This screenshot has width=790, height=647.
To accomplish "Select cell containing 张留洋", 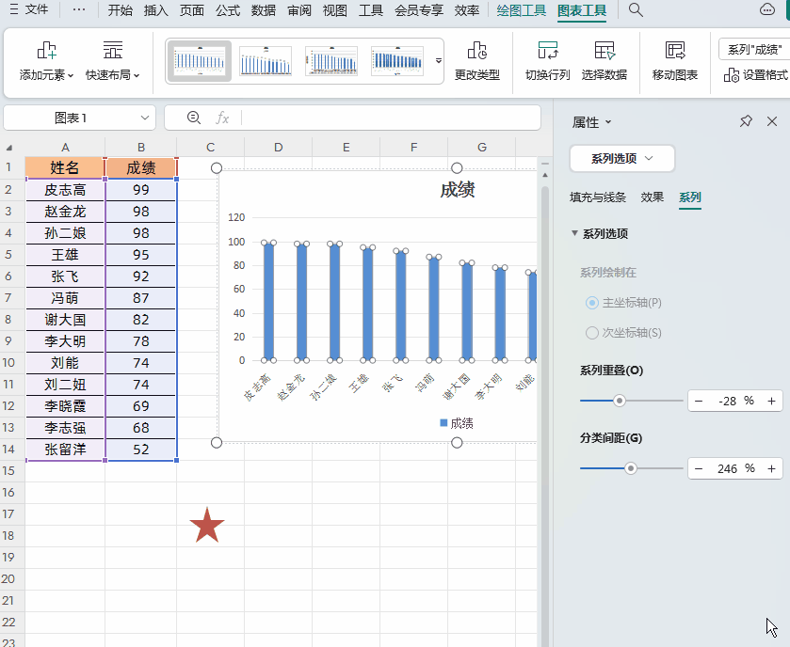I will (65, 449).
